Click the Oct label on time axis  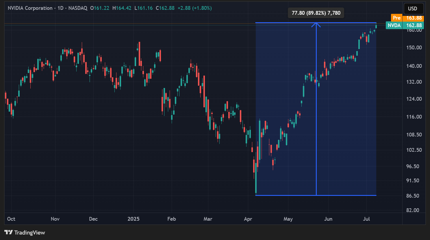pyautogui.click(x=11, y=219)
